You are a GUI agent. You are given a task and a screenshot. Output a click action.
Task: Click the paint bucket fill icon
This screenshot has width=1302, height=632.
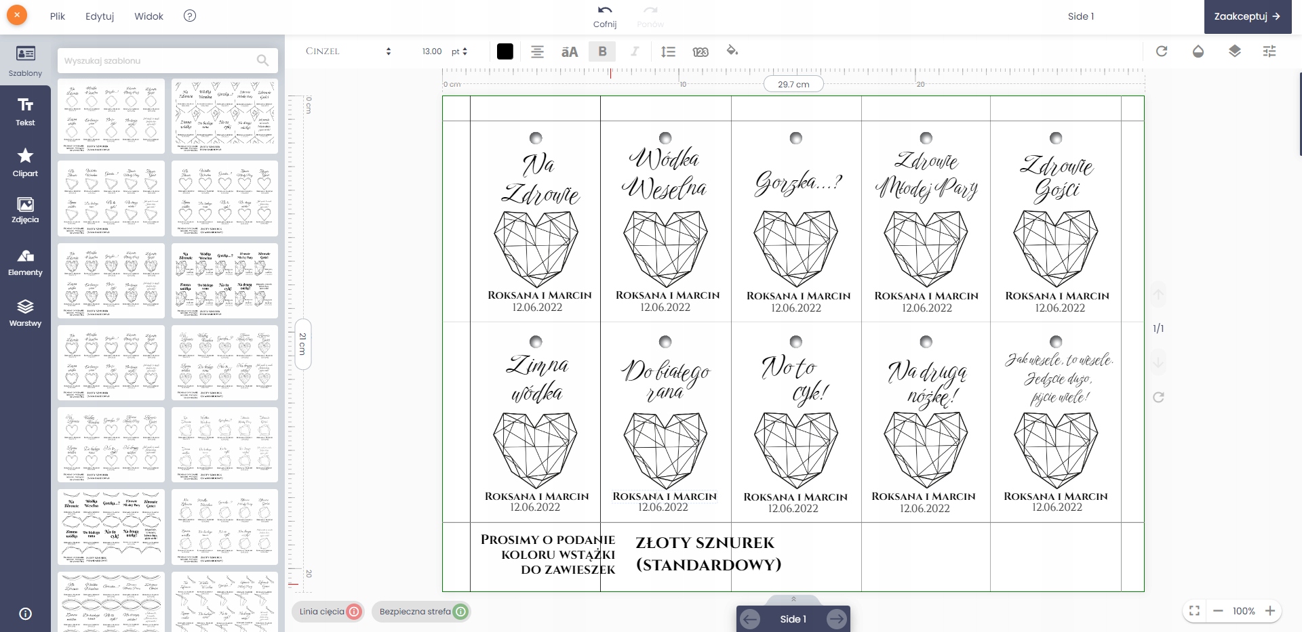[732, 51]
